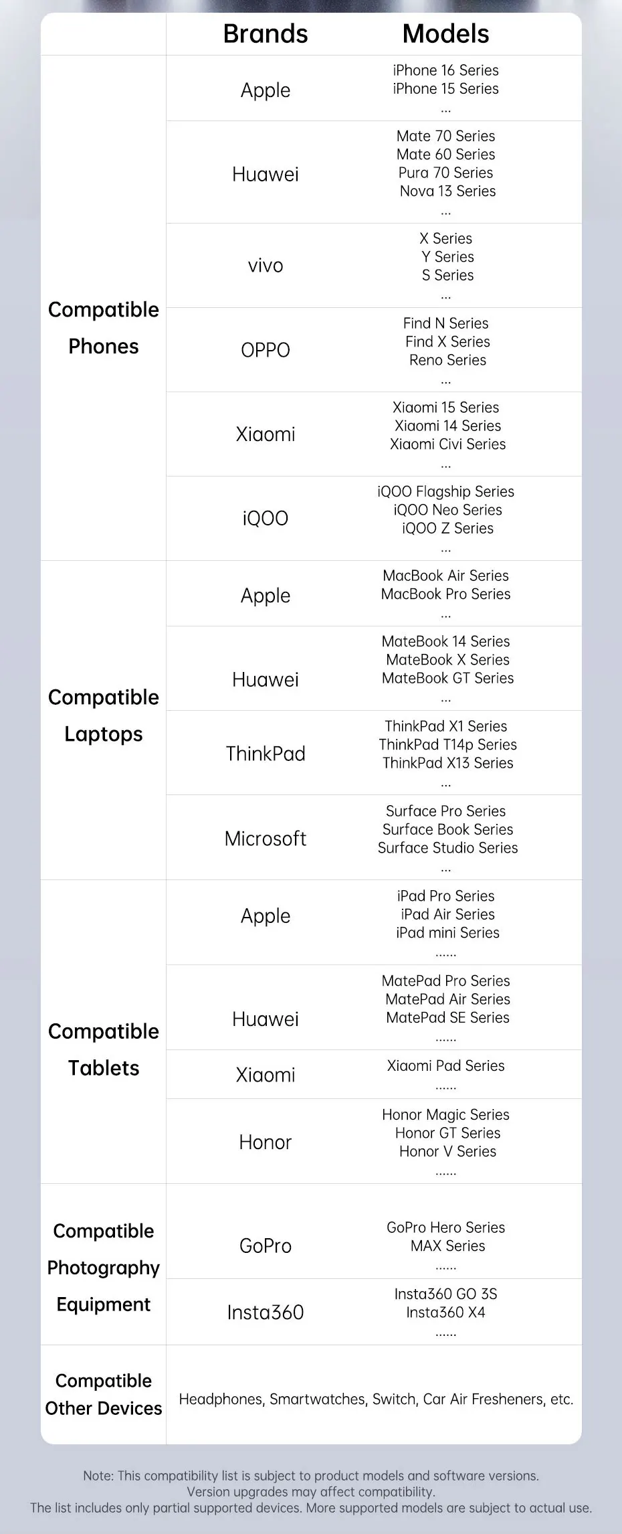622x1534 pixels.
Task: Click the ThinkPad brand cell
Action: 266,754
